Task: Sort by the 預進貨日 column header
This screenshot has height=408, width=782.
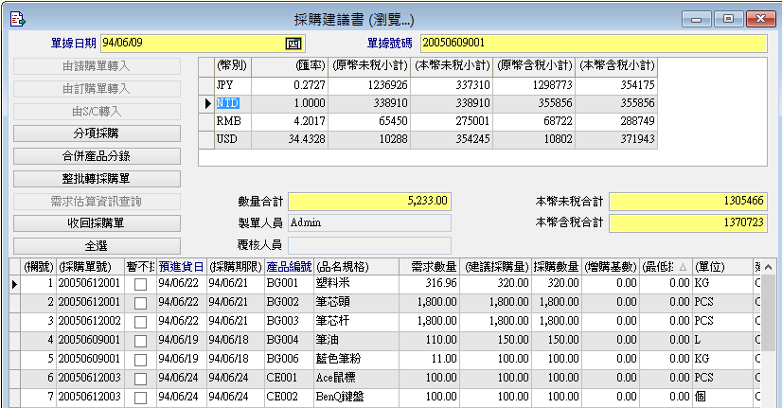Action: point(180,267)
